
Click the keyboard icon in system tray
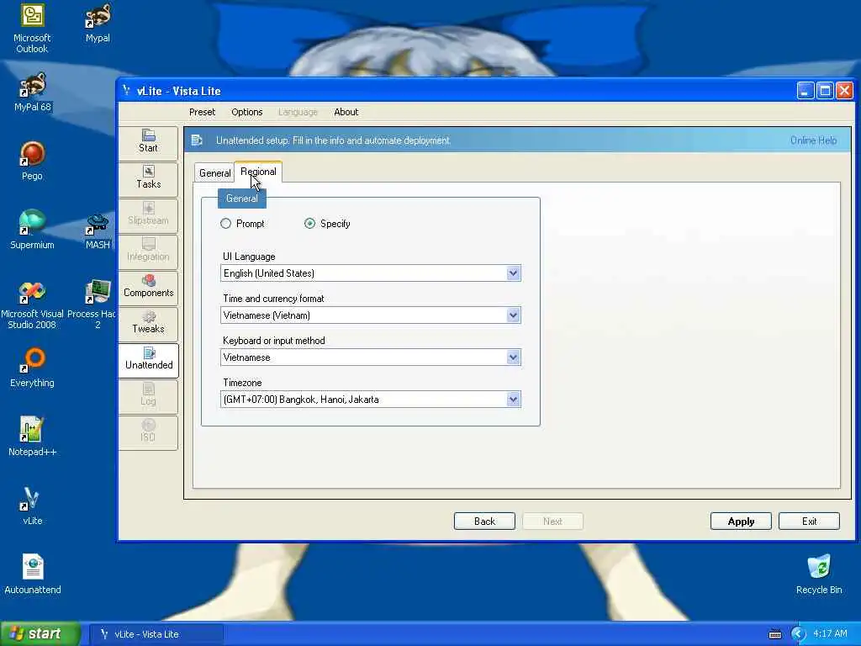pos(774,634)
